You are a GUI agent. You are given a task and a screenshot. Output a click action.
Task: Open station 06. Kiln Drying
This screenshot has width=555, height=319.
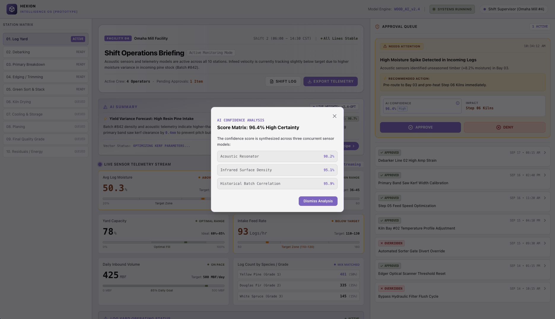pyautogui.click(x=46, y=102)
